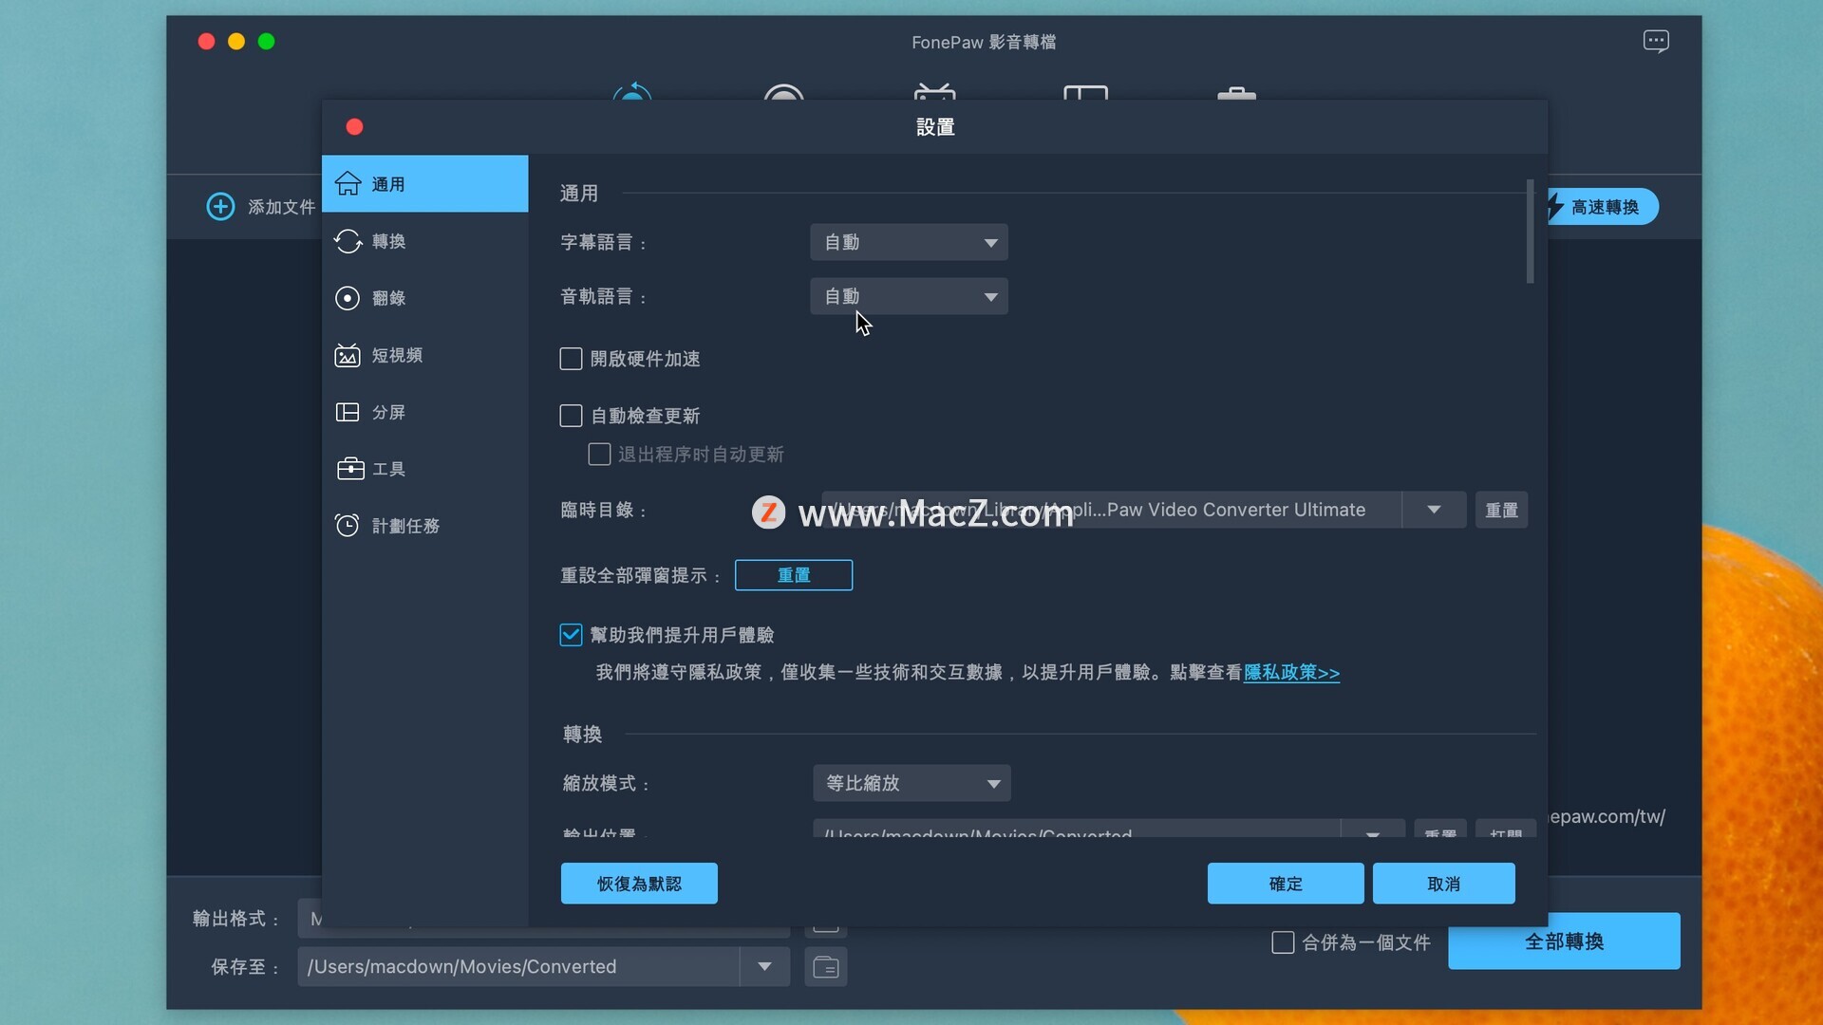This screenshot has width=1823, height=1025.
Task: Click the settings dialog vertical scrollbar
Action: [x=1530, y=232]
